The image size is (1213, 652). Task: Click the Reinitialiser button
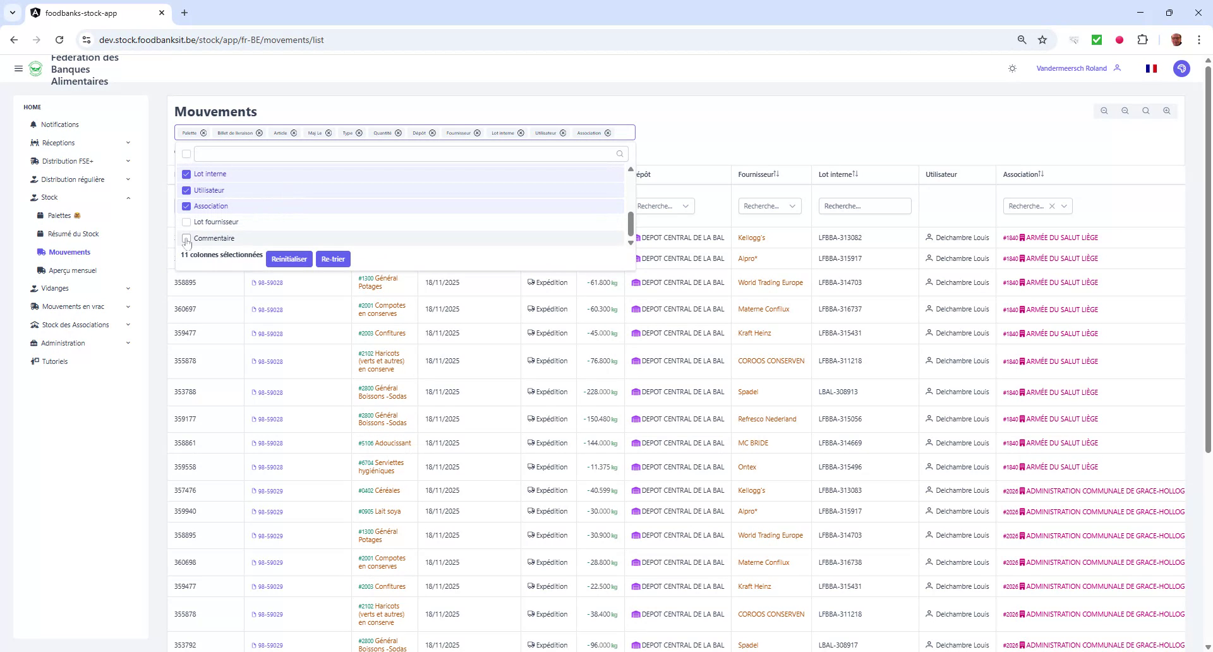[x=289, y=259]
